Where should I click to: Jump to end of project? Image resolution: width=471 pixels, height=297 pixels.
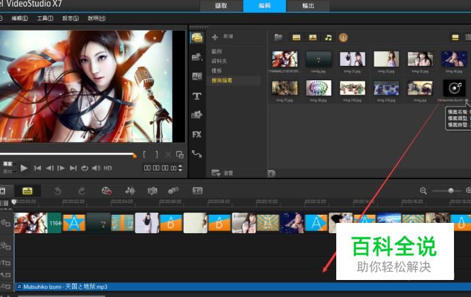(x=73, y=168)
